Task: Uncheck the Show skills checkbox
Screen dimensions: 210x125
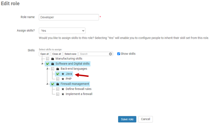Action: (x=119, y=54)
